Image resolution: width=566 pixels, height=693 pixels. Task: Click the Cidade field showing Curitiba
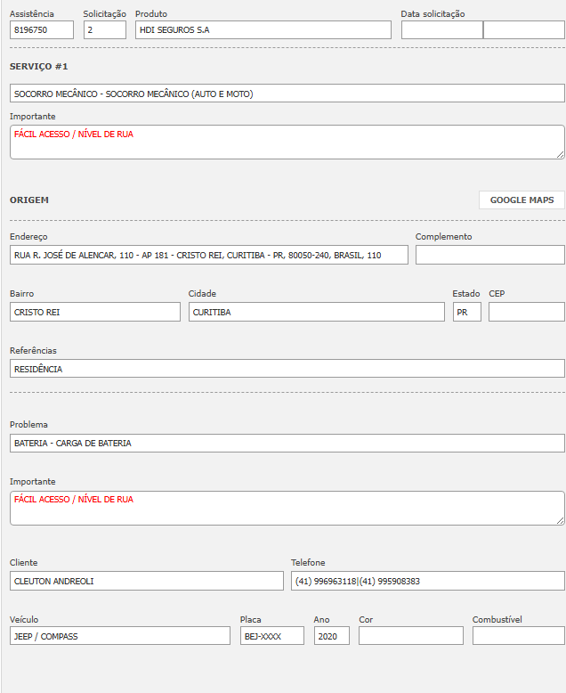click(316, 312)
